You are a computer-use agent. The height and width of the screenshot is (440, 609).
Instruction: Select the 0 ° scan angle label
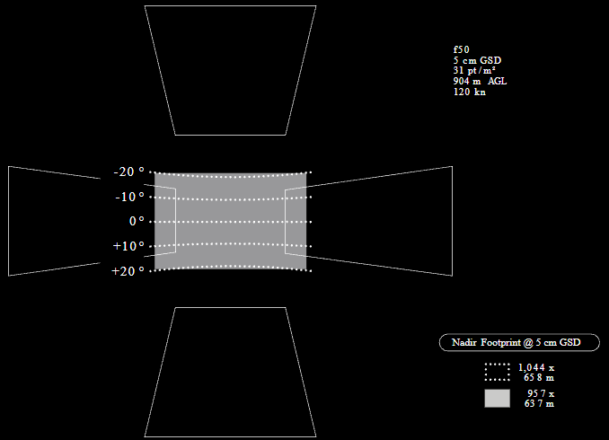(x=136, y=221)
